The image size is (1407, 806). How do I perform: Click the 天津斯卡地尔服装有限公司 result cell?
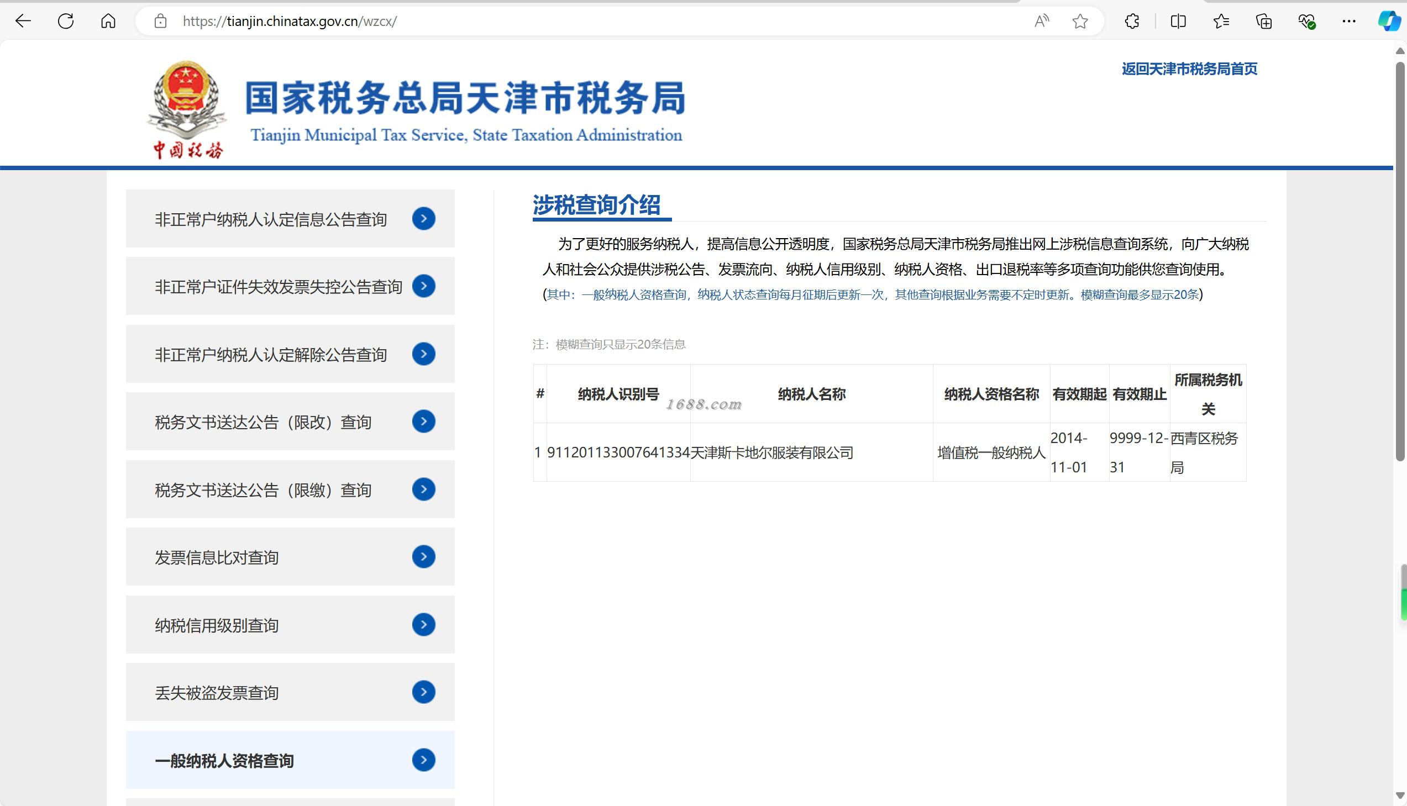pos(771,453)
